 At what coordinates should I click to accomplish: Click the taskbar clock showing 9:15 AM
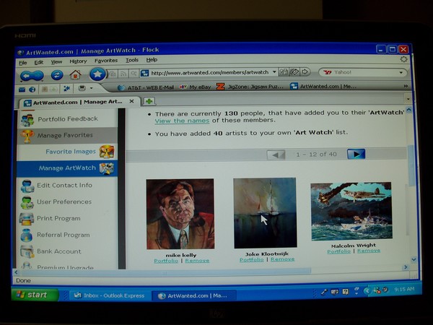[404, 290]
